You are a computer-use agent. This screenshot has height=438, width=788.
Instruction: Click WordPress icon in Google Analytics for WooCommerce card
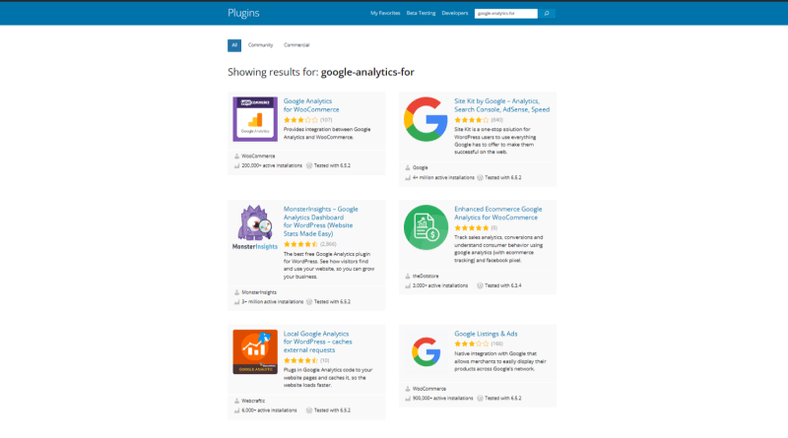tap(309, 165)
